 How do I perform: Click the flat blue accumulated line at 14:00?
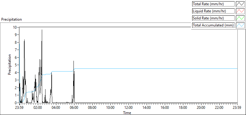pyautogui.click(x=147, y=68)
